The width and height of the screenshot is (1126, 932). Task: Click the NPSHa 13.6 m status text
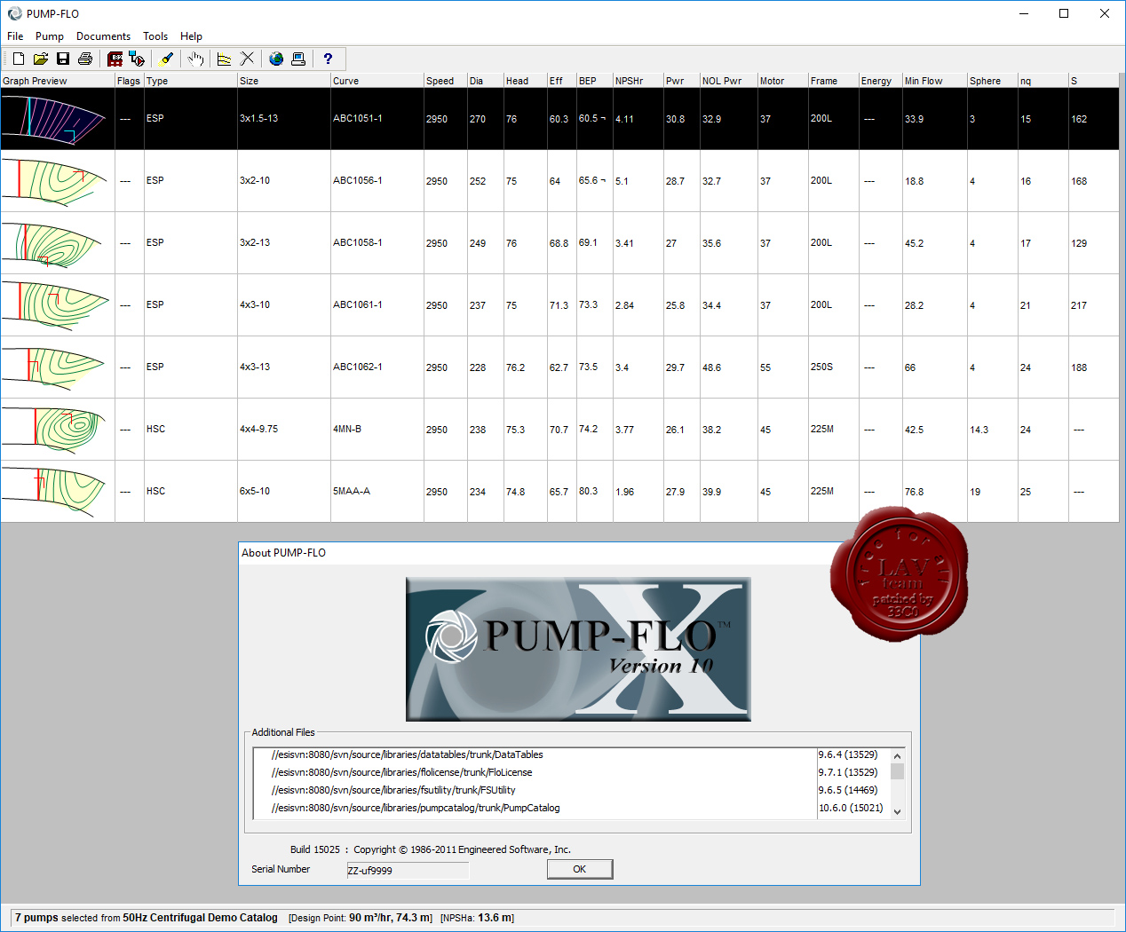coord(478,918)
